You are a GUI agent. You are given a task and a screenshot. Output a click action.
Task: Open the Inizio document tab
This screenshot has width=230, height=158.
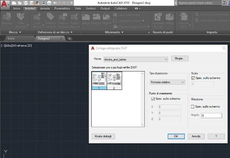tap(11, 38)
